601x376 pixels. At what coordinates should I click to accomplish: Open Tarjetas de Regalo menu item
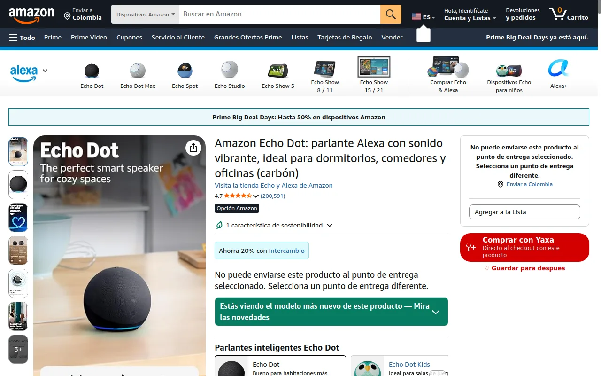tap(345, 38)
